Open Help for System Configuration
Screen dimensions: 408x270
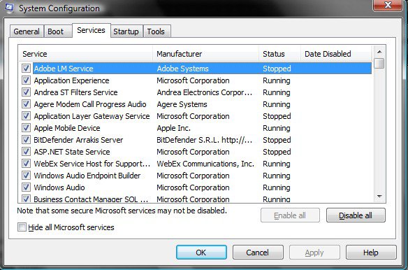[x=371, y=253]
